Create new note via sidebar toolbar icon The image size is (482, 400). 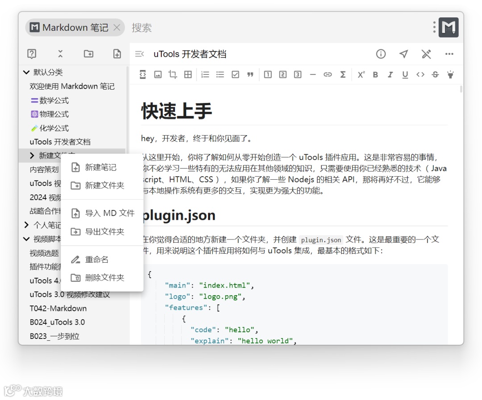(117, 54)
